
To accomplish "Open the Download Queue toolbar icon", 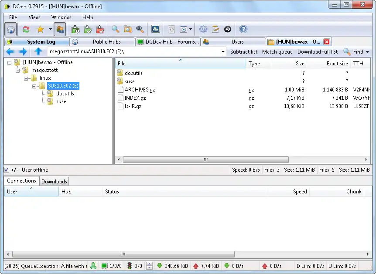I will pyautogui.click(x=75, y=29).
